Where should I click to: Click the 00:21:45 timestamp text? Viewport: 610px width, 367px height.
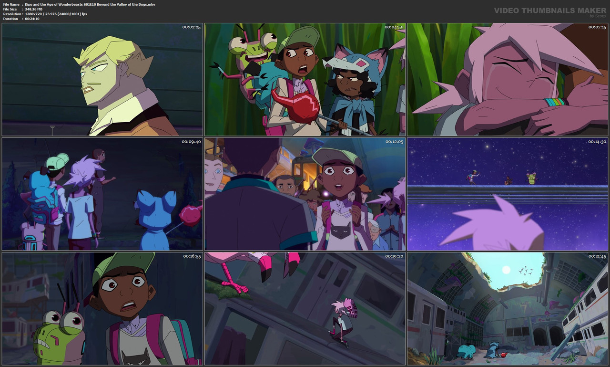coord(597,256)
